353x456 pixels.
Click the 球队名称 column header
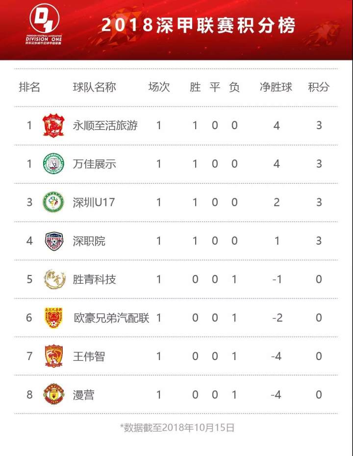(95, 87)
